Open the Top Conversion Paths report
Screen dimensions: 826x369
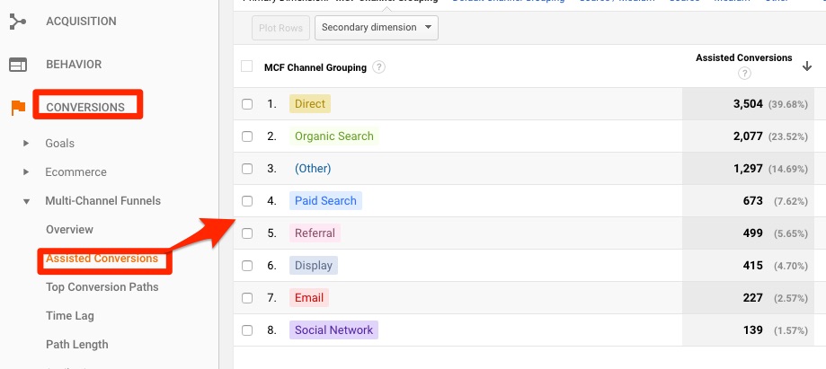pyautogui.click(x=102, y=287)
